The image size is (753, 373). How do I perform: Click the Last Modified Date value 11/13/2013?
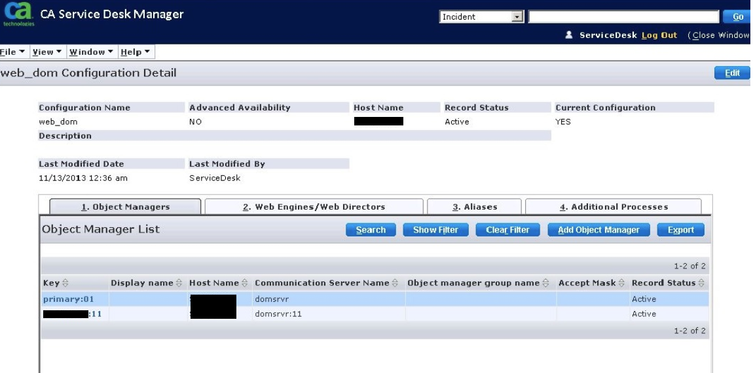(83, 178)
